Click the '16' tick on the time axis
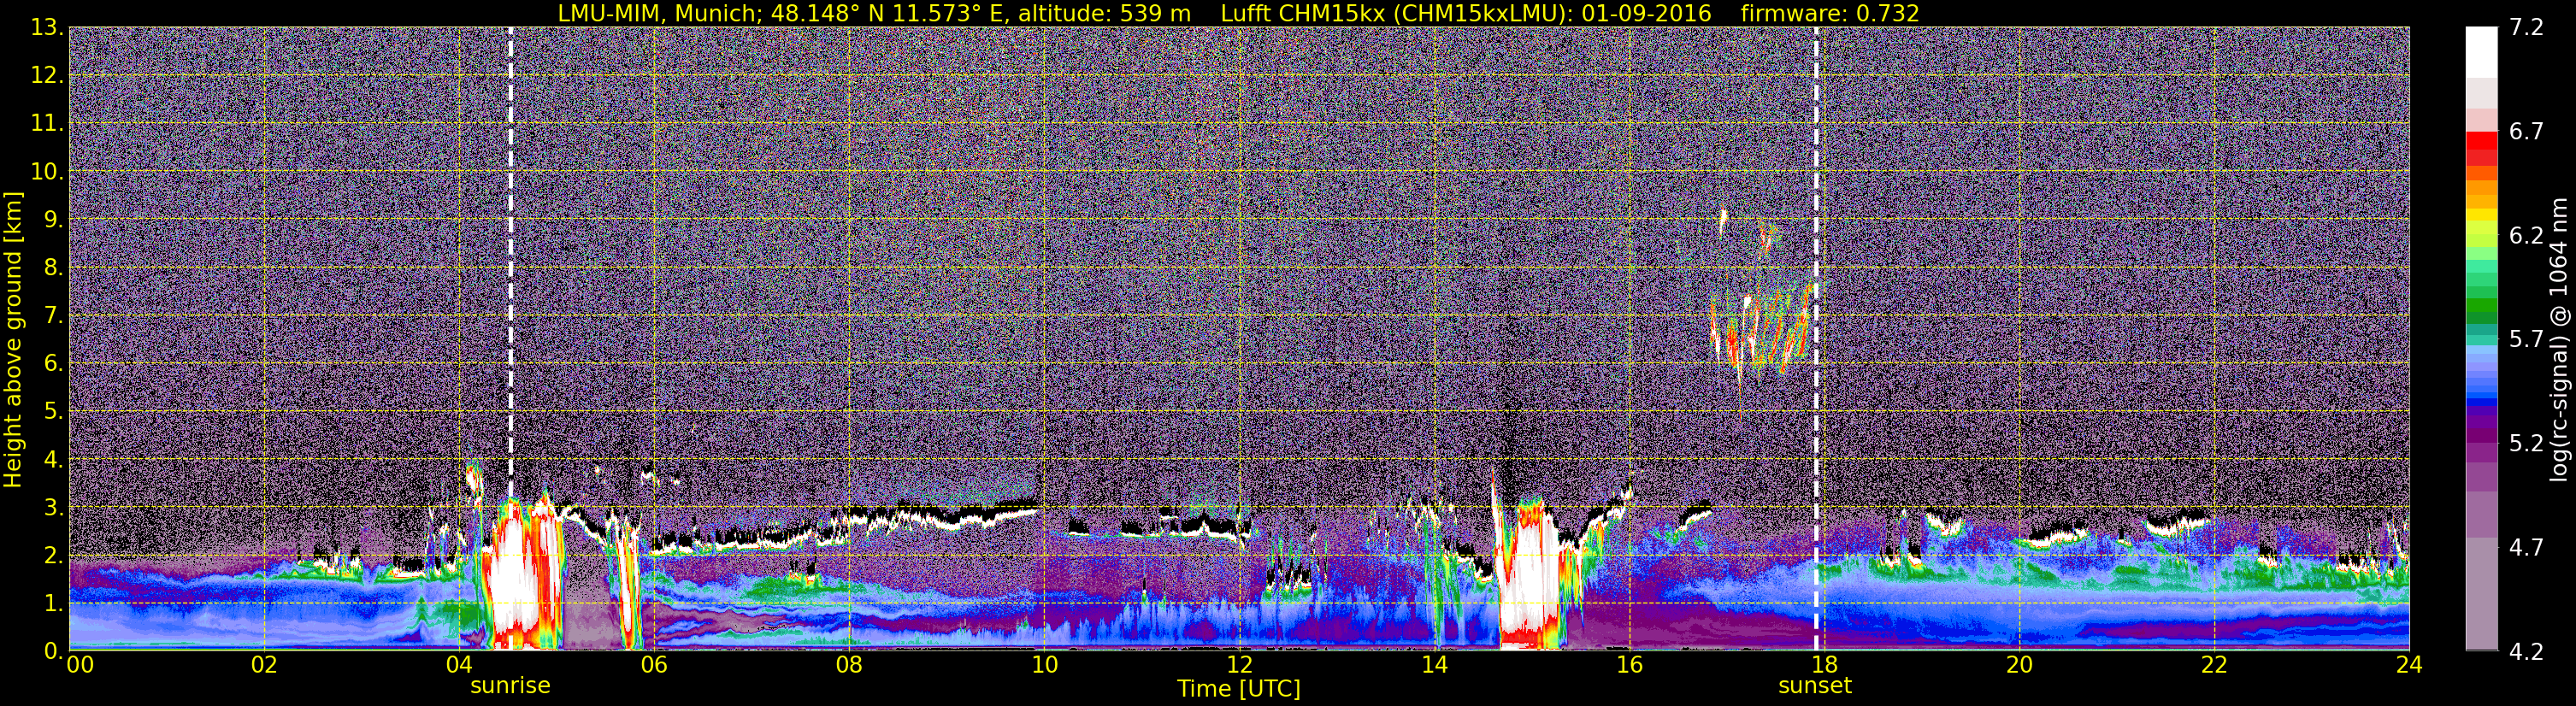 [1629, 665]
